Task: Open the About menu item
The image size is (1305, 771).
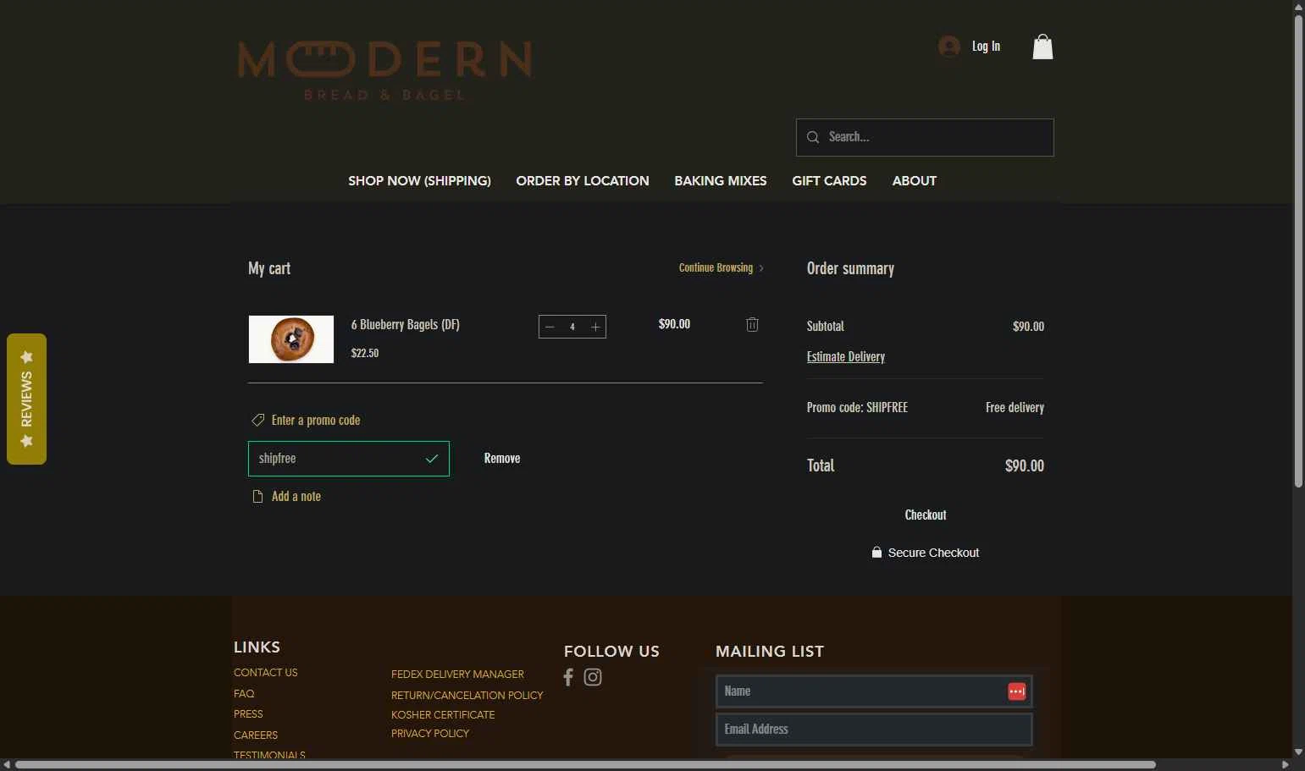Action: [915, 181]
